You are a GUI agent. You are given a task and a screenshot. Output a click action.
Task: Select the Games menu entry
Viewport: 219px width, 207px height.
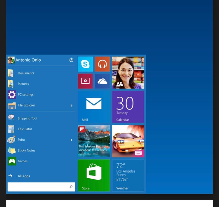click(41, 161)
